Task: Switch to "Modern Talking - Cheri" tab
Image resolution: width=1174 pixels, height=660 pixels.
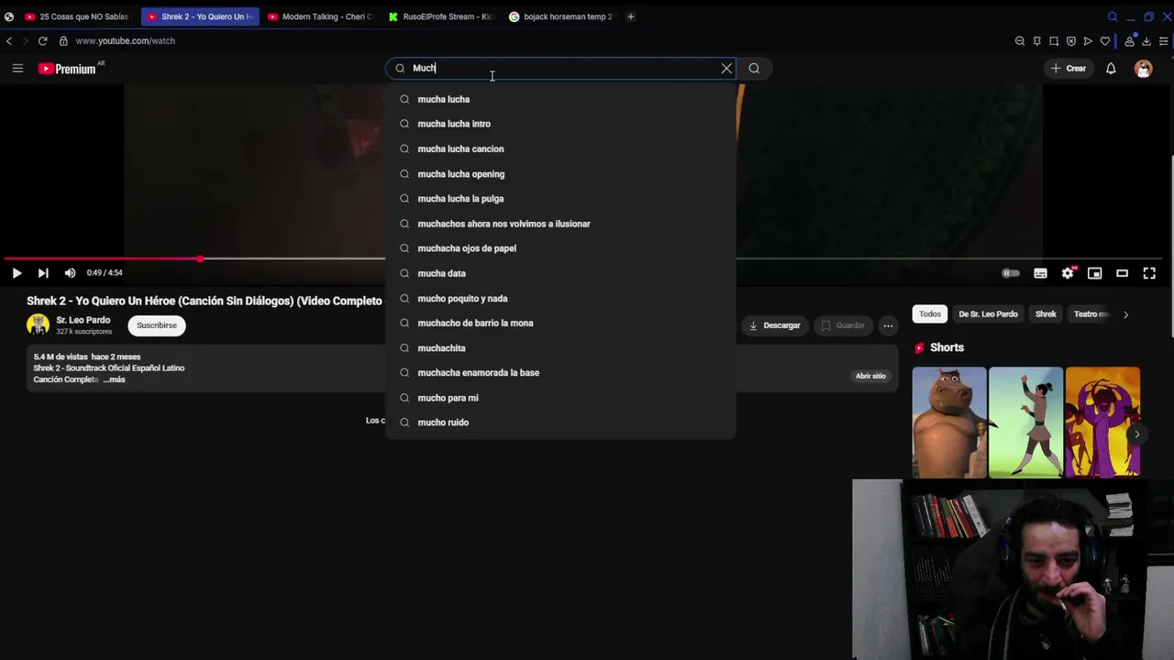Action: pos(319,16)
